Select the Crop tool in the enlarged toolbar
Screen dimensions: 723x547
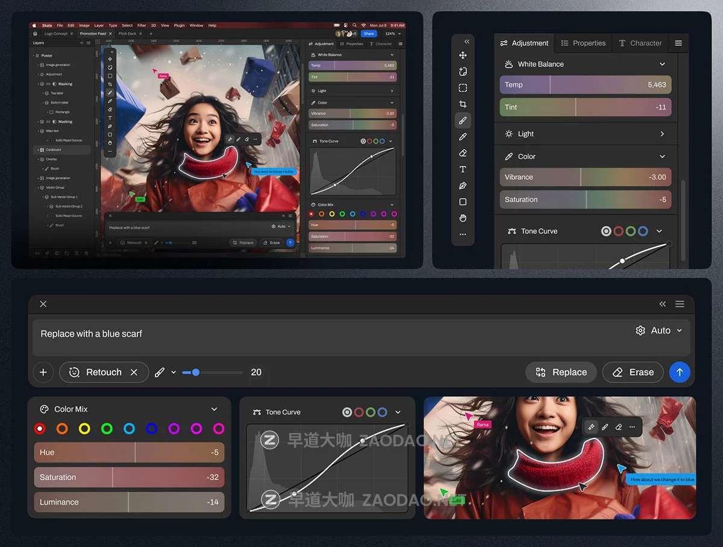pyautogui.click(x=463, y=104)
